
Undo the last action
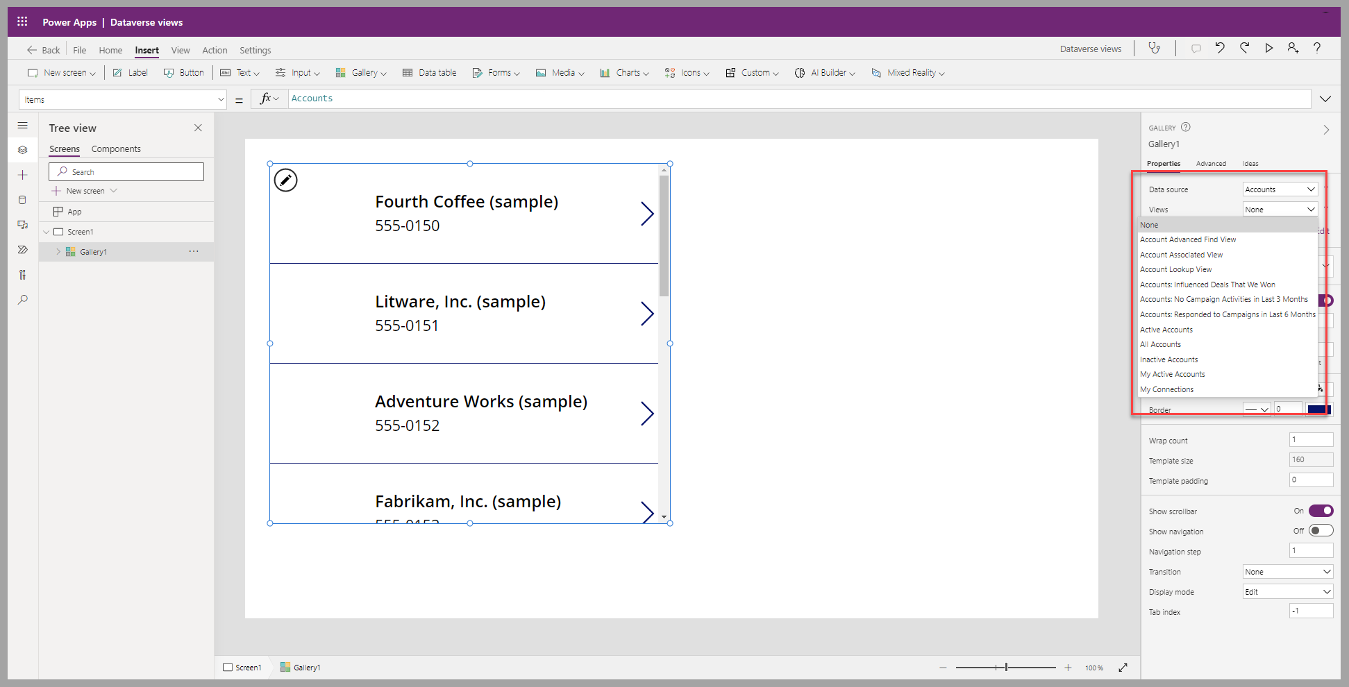tap(1220, 48)
